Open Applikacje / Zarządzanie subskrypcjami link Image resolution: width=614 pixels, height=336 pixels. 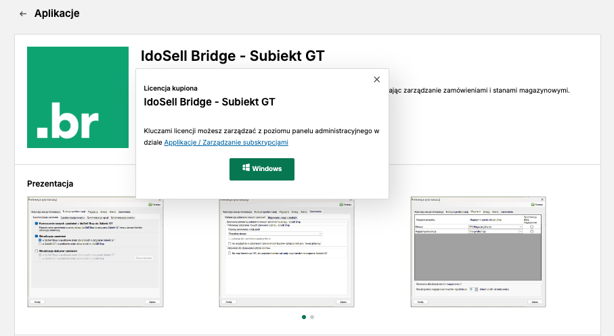tap(226, 143)
